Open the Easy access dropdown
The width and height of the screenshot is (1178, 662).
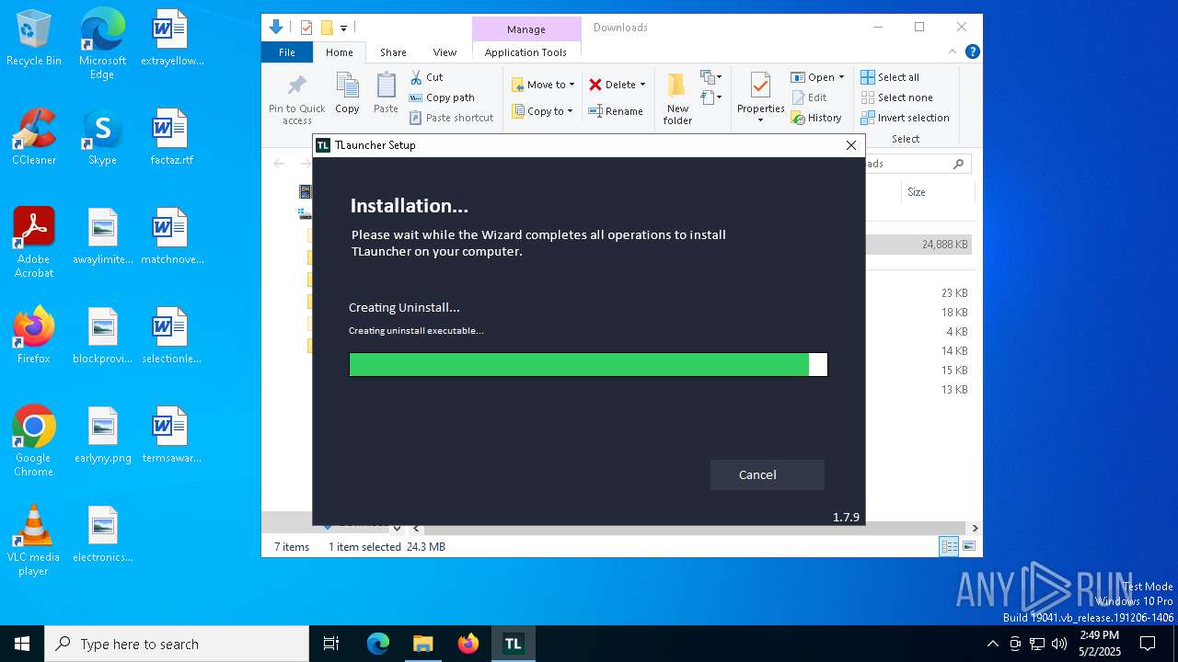pyautogui.click(x=711, y=97)
